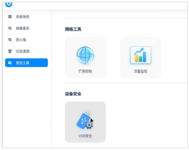This screenshot has height=150, width=189.
Task: Open the 联网控制 globe icon
Action: point(85,55)
